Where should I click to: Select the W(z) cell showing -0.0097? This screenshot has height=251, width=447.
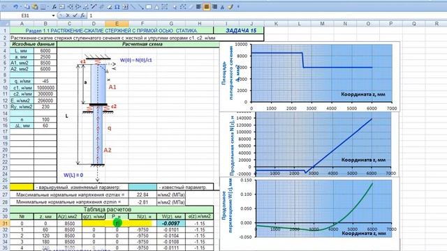tap(170, 223)
